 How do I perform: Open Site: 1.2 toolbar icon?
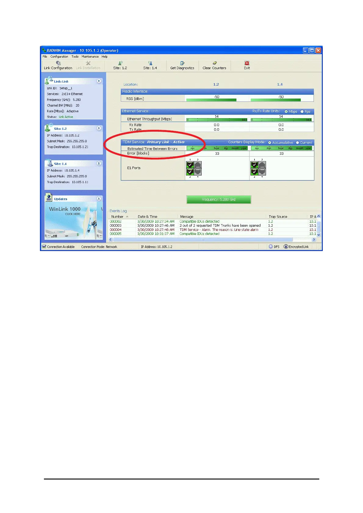(120, 63)
